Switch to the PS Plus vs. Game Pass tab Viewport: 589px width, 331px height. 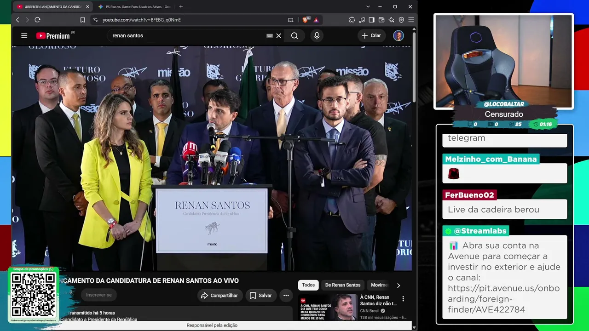pyautogui.click(x=134, y=7)
